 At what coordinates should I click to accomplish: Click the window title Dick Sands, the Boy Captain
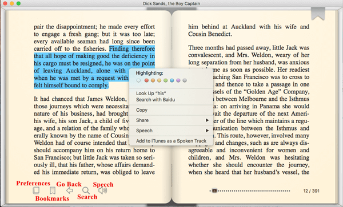(171, 3)
